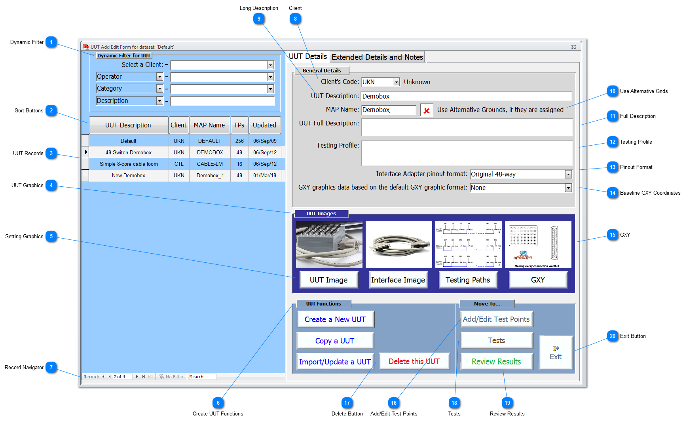The height and width of the screenshot is (423, 687).
Task: Select row selector for New Demobox record
Action: pos(85,175)
